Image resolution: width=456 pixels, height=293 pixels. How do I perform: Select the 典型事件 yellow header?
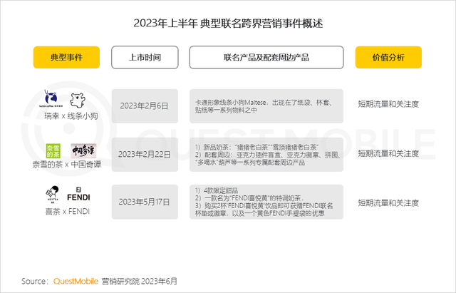click(66, 57)
